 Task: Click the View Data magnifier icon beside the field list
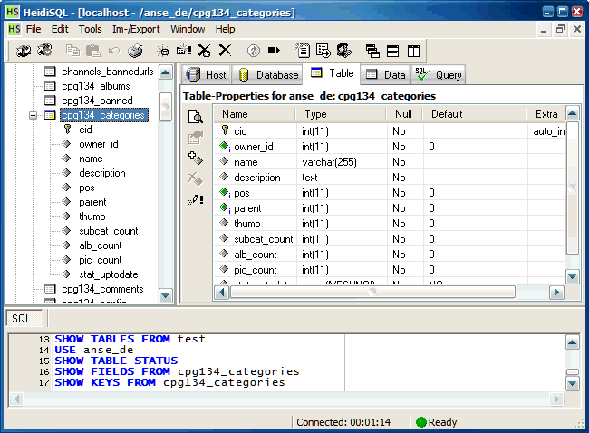coord(195,117)
